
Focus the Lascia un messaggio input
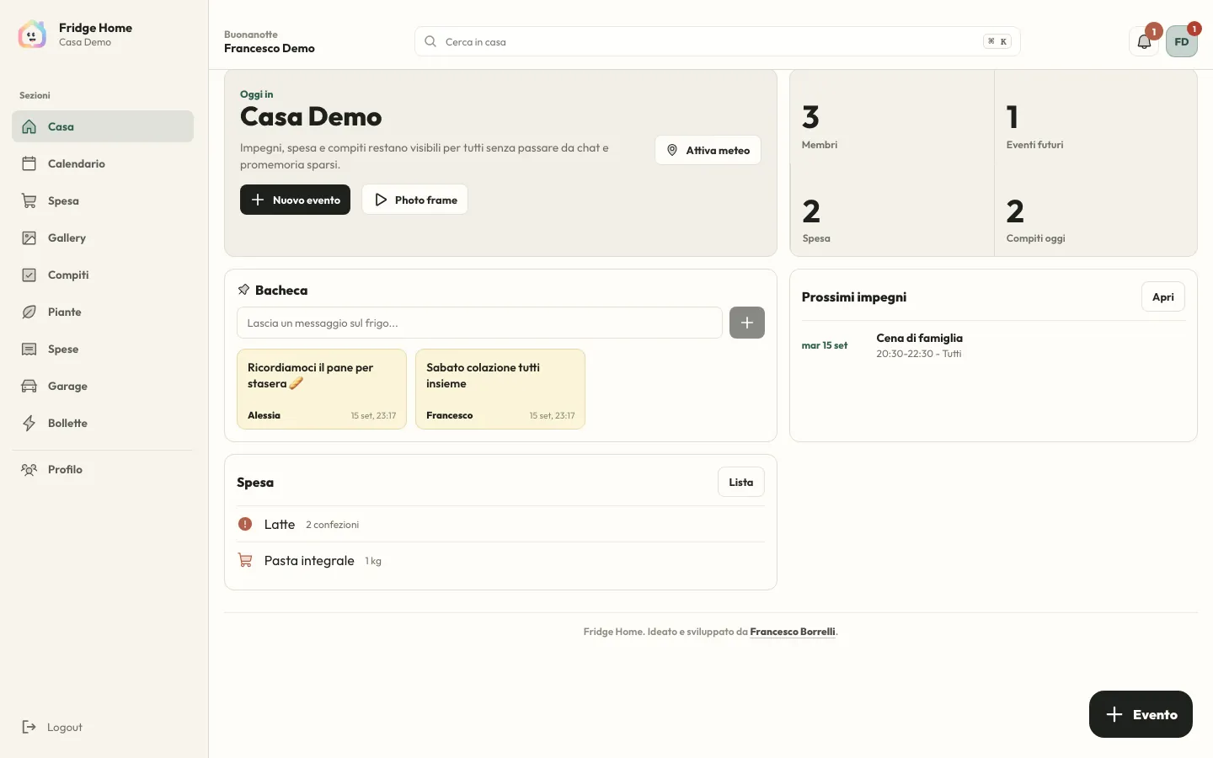479,323
